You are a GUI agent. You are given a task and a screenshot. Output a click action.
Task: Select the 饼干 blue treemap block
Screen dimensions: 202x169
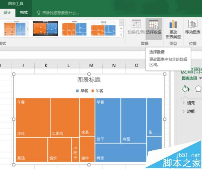(108, 120)
